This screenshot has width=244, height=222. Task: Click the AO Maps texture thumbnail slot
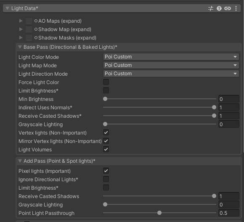click(x=29, y=21)
